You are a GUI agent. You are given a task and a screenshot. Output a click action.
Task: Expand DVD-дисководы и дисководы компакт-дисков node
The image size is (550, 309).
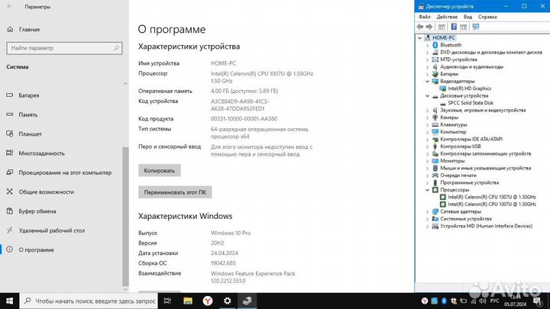click(x=427, y=53)
